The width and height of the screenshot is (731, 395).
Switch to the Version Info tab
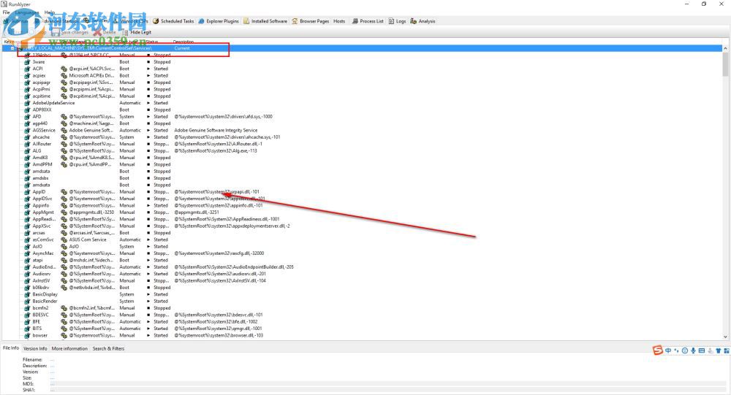35,348
